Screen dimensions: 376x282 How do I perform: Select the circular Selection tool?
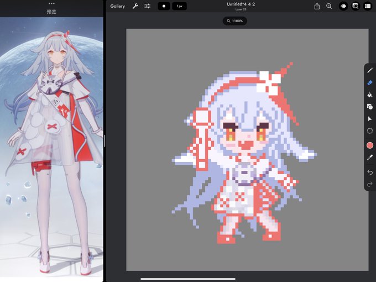click(370, 131)
